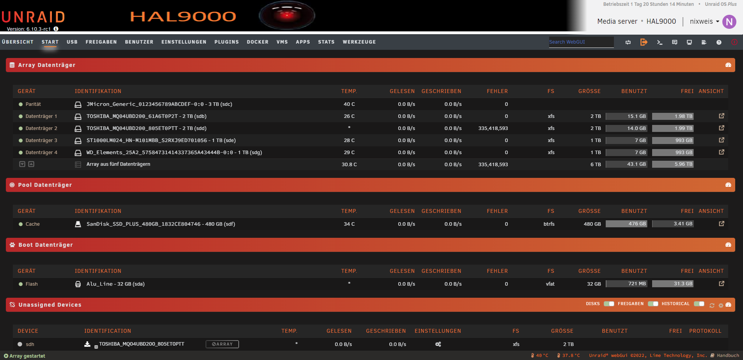This screenshot has width=743, height=360.
Task: Open the system log lines icon
Action: coord(704,42)
